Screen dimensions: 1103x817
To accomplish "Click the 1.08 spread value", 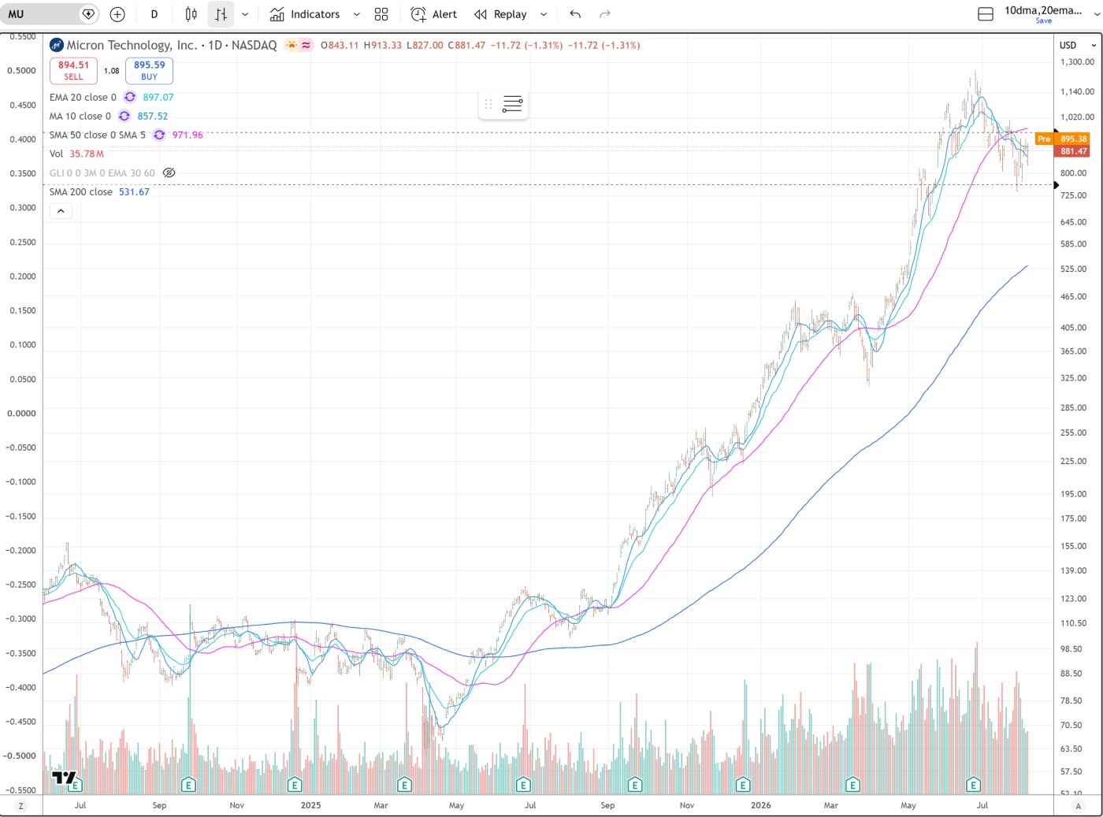I will [112, 71].
